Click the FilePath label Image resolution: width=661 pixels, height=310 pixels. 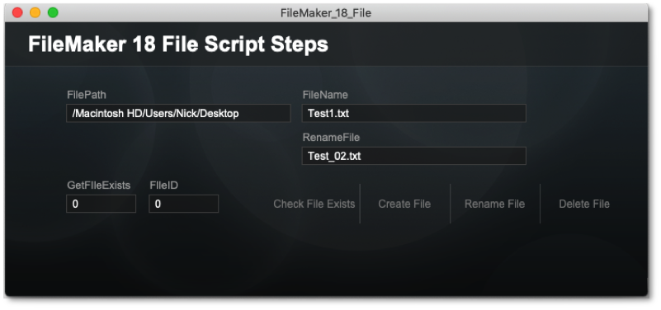[87, 95]
